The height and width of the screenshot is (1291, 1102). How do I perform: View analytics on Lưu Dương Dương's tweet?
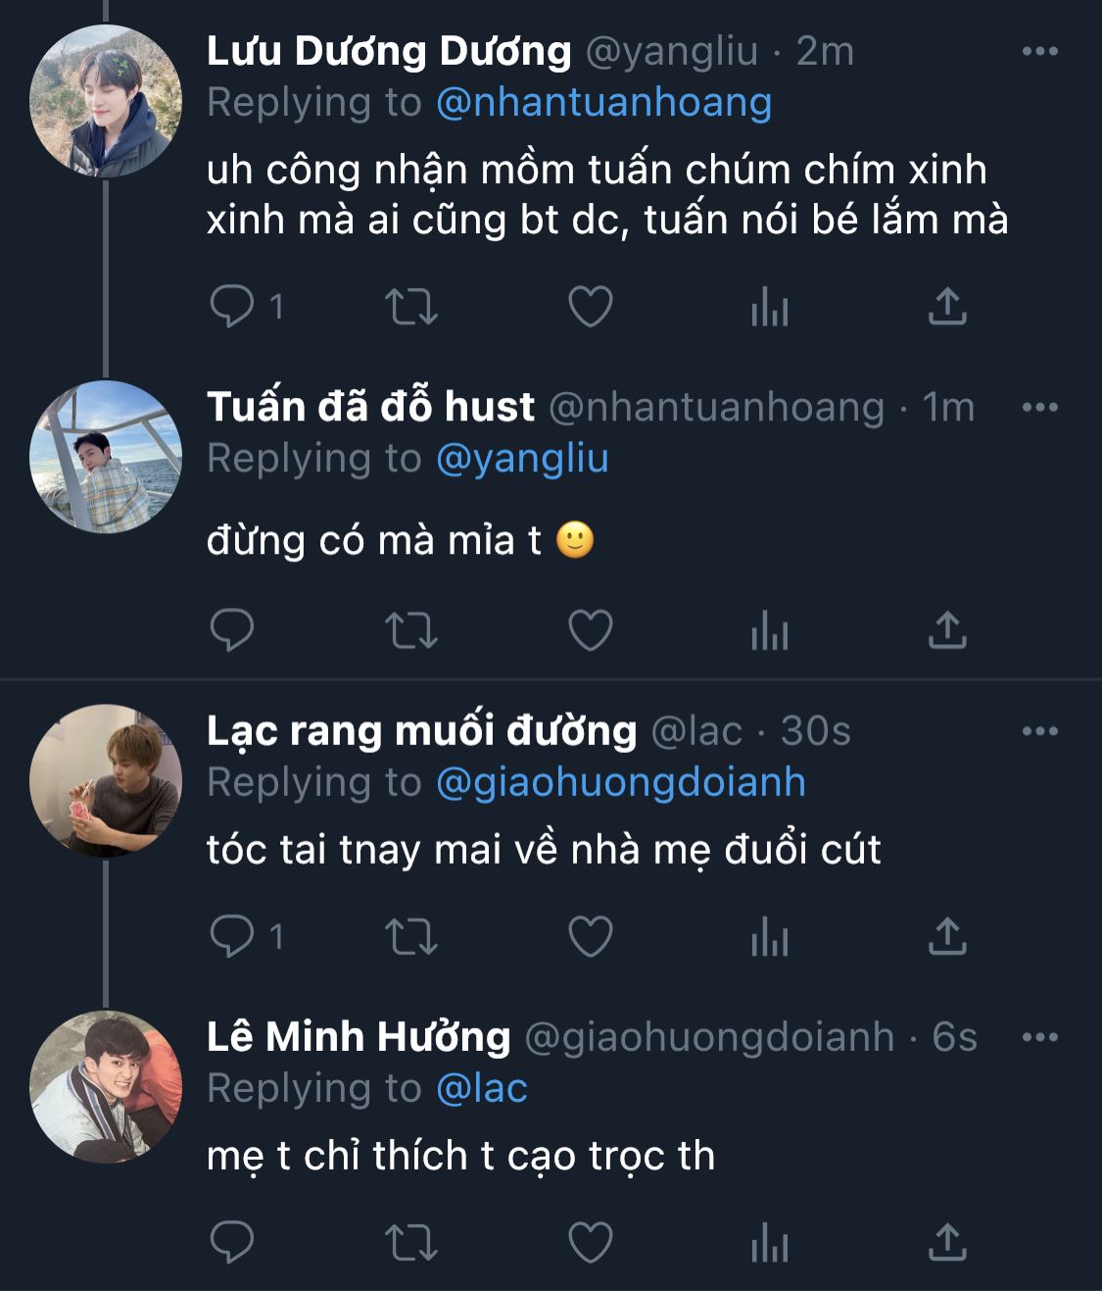(x=769, y=307)
